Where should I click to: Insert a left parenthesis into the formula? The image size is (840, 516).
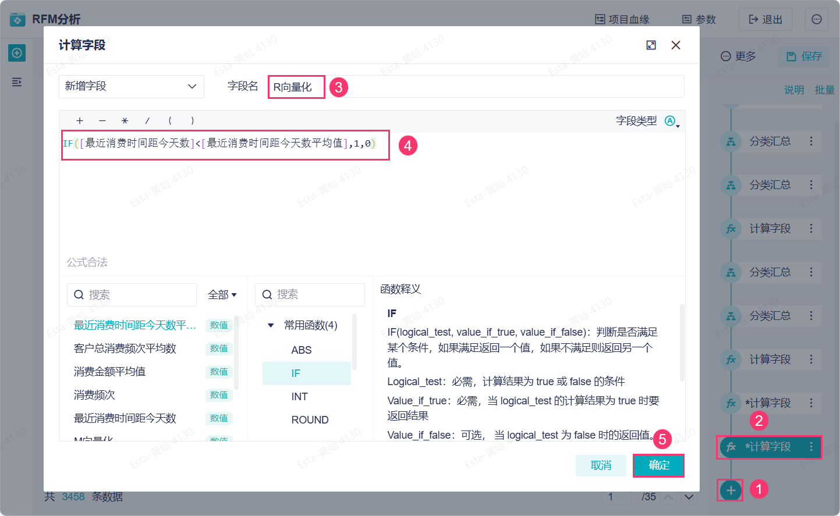click(170, 121)
